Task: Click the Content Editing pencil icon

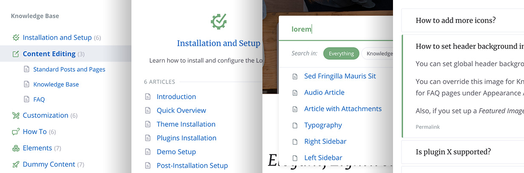Action: pos(16,54)
